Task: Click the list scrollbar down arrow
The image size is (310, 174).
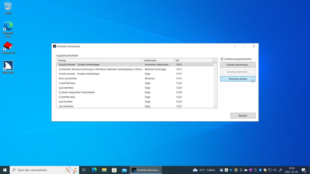Action: pyautogui.click(x=215, y=106)
